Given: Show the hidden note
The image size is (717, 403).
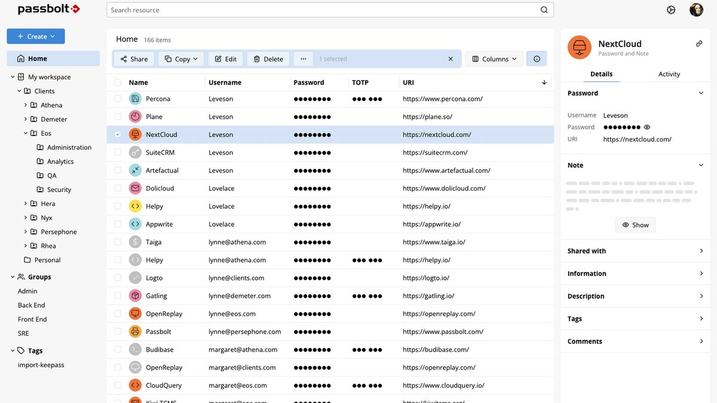Looking at the screenshot, I should (x=635, y=225).
